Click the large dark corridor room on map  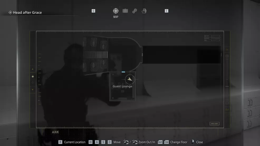point(182,55)
